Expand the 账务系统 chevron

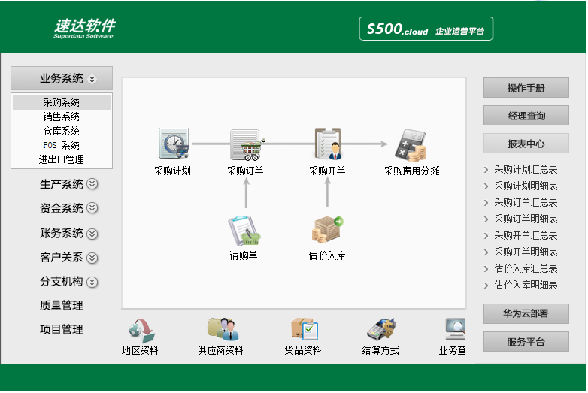click(92, 234)
